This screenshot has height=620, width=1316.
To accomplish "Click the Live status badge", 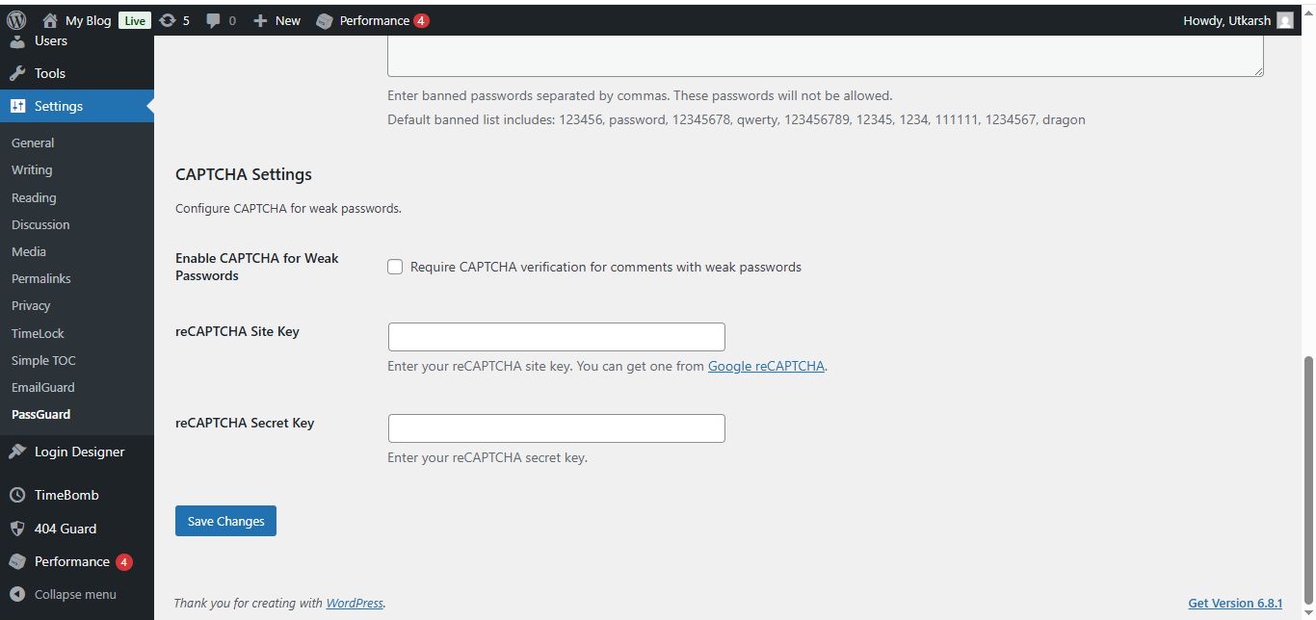I will tap(135, 20).
